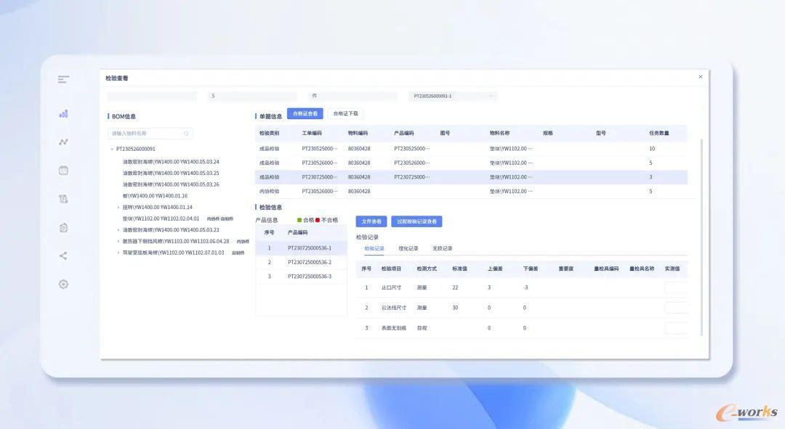Click the 实测值 input for 止口尺寸
Viewport: 785px width, 429px height.
pyautogui.click(x=676, y=287)
